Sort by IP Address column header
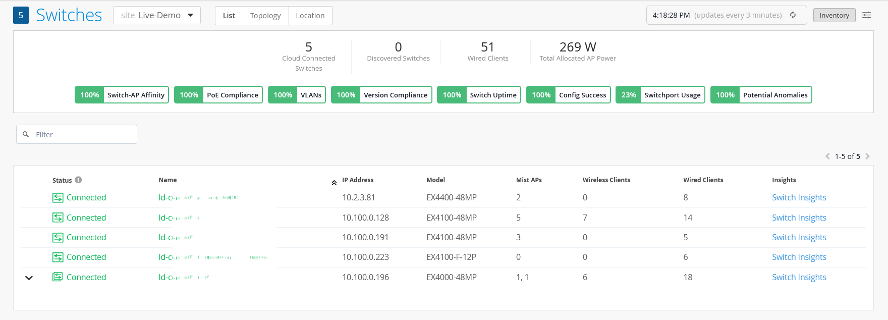 (358, 180)
